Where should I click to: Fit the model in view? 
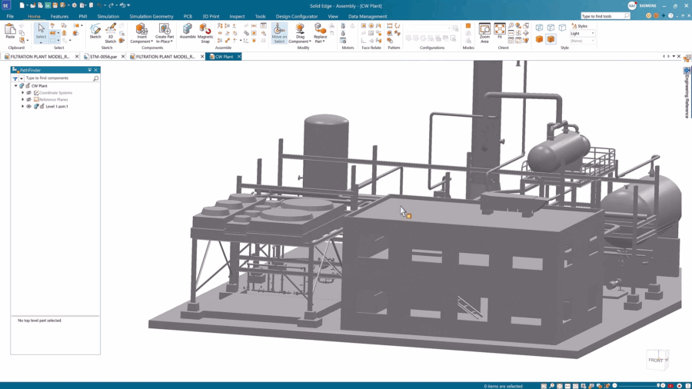[500, 32]
